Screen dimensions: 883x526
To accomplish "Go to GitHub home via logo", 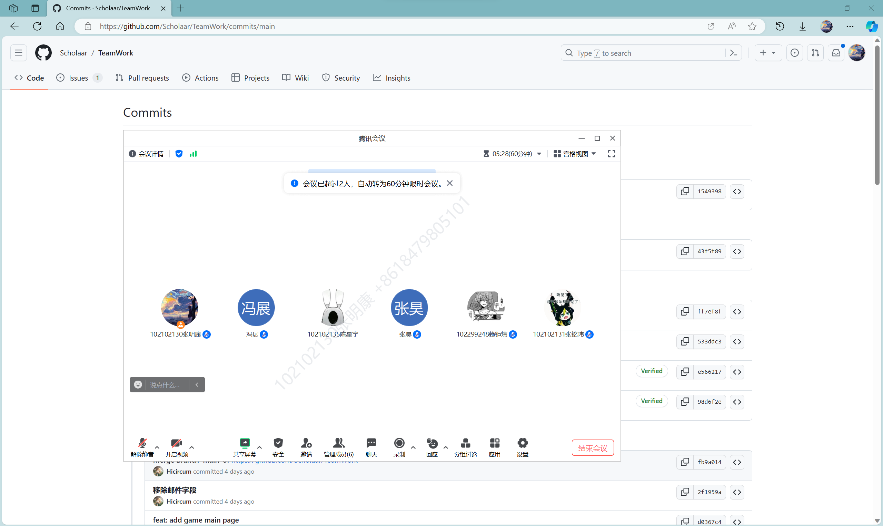I will tap(43, 53).
